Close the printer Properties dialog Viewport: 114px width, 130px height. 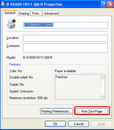[111, 4]
